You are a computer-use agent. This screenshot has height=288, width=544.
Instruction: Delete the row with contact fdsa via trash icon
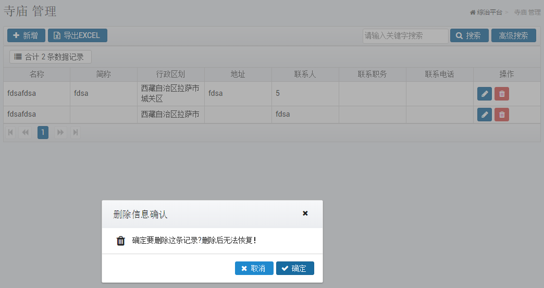pyautogui.click(x=502, y=115)
